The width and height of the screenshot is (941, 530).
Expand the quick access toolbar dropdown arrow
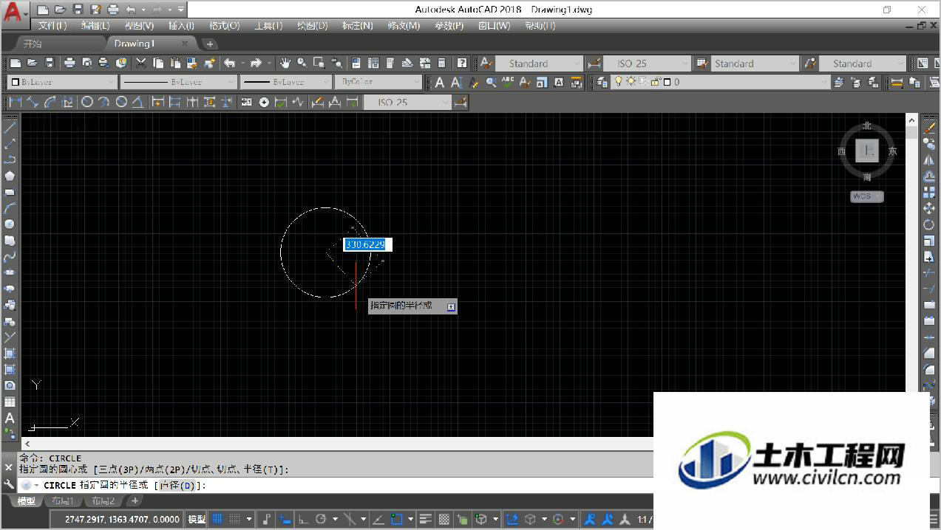[x=181, y=10]
